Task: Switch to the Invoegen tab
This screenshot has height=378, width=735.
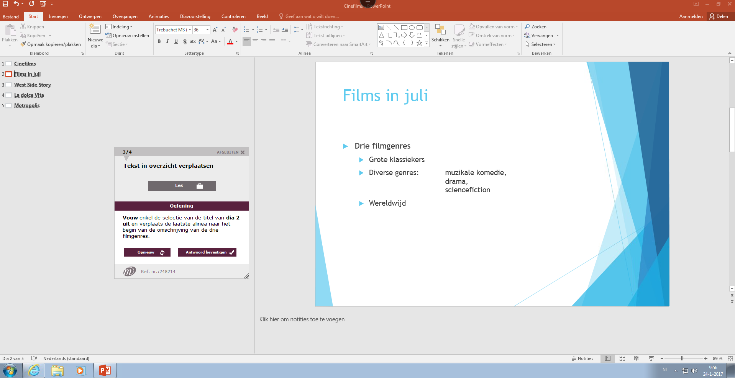Action: pyautogui.click(x=58, y=16)
